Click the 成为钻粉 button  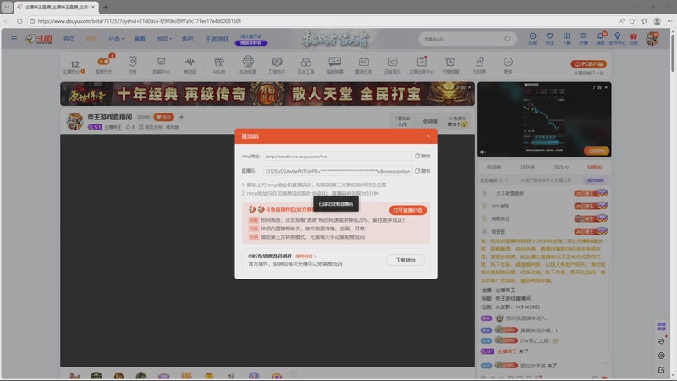point(596,180)
